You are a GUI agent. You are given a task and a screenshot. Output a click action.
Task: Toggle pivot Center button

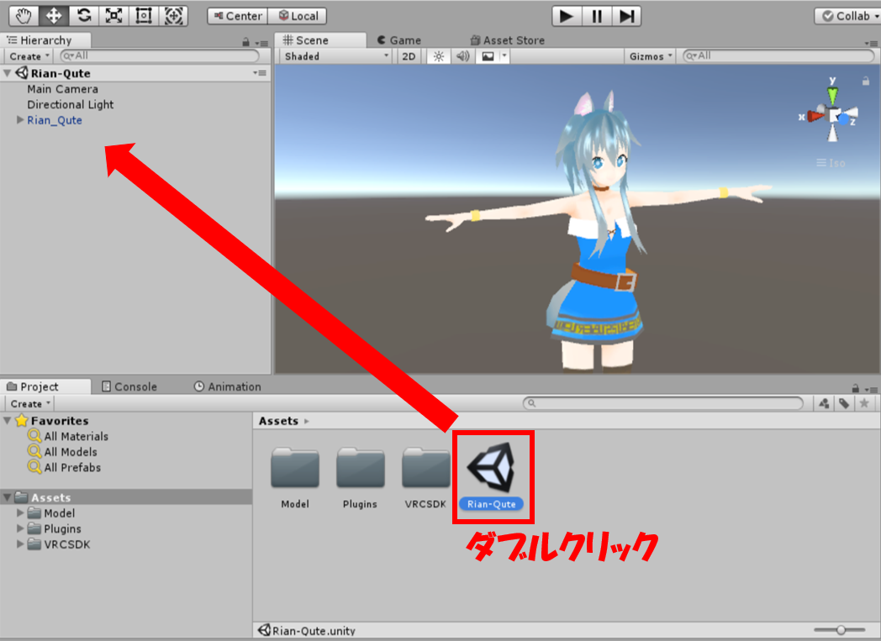(x=238, y=16)
